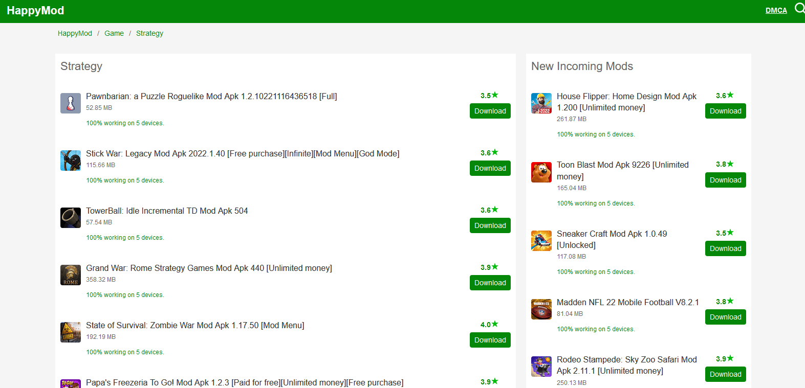Image resolution: width=805 pixels, height=388 pixels.
Task: Click the 3.8 star rating for Madden NFL
Action: tap(725, 302)
